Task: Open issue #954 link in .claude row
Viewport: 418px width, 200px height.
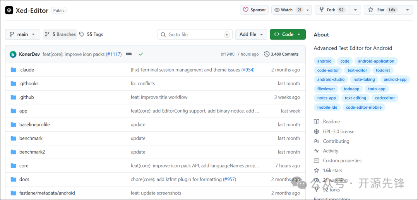Action: [248, 70]
